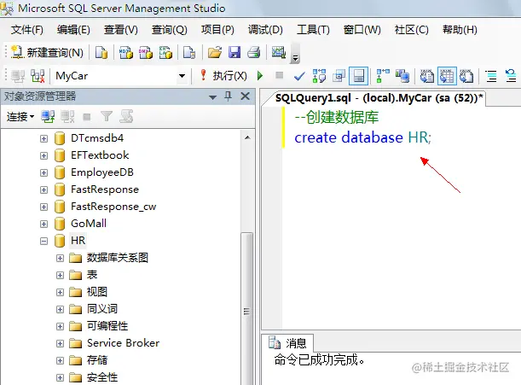Open Query Options icon
Screen dimensions: 521x385
coord(339,76)
